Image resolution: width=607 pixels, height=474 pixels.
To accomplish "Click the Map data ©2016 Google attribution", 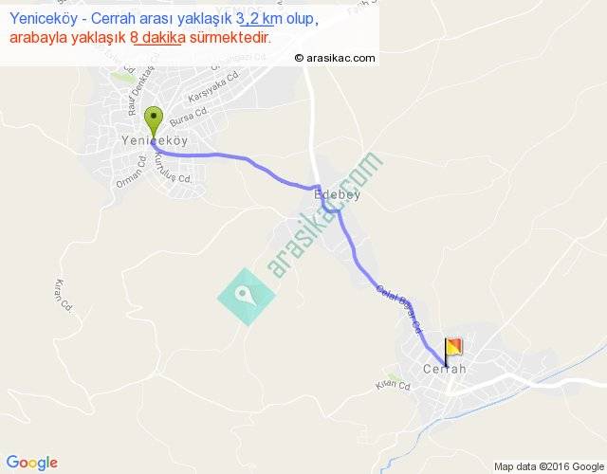I will pos(549,466).
